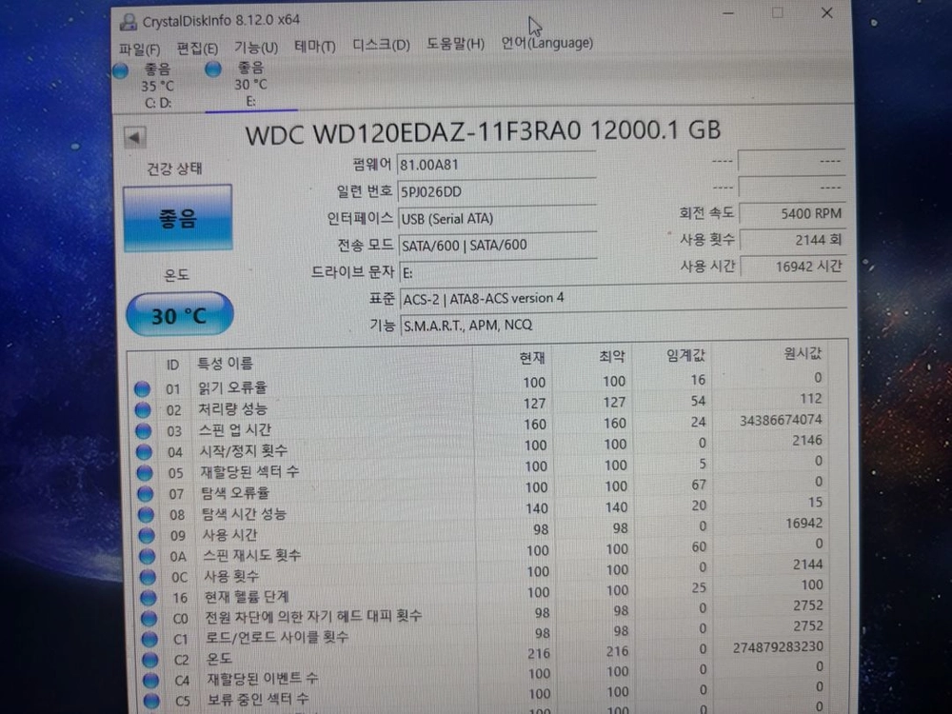This screenshot has height=714, width=952.
Task: Click raw value 274879283230
Action: 778,646
